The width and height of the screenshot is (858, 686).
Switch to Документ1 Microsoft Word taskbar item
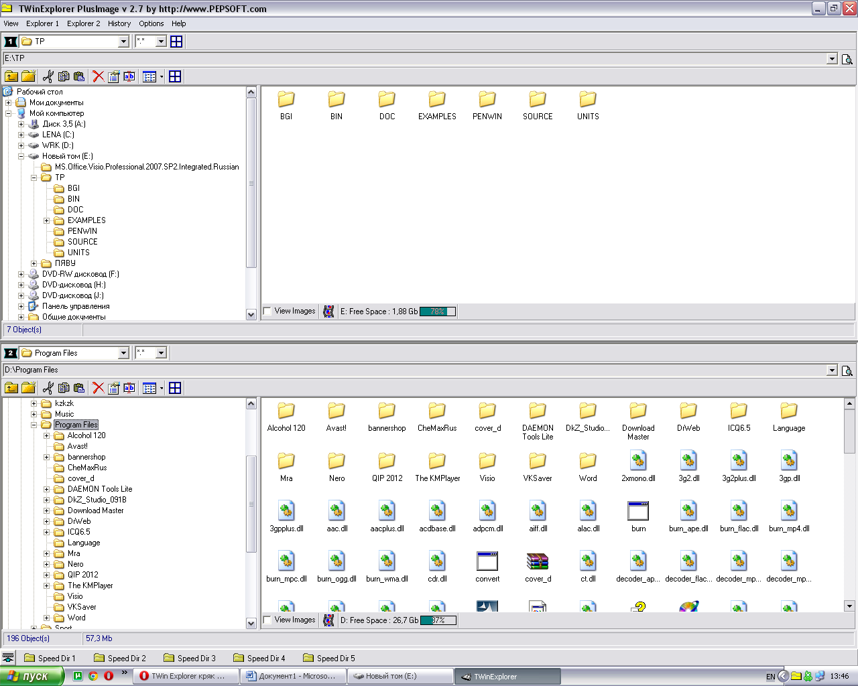(292, 676)
